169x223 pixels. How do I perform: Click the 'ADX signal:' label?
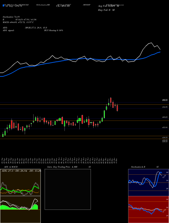[x=8, y=30]
